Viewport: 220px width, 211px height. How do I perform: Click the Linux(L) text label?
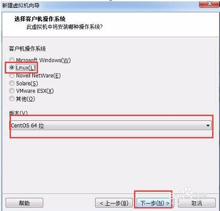tap(26, 68)
